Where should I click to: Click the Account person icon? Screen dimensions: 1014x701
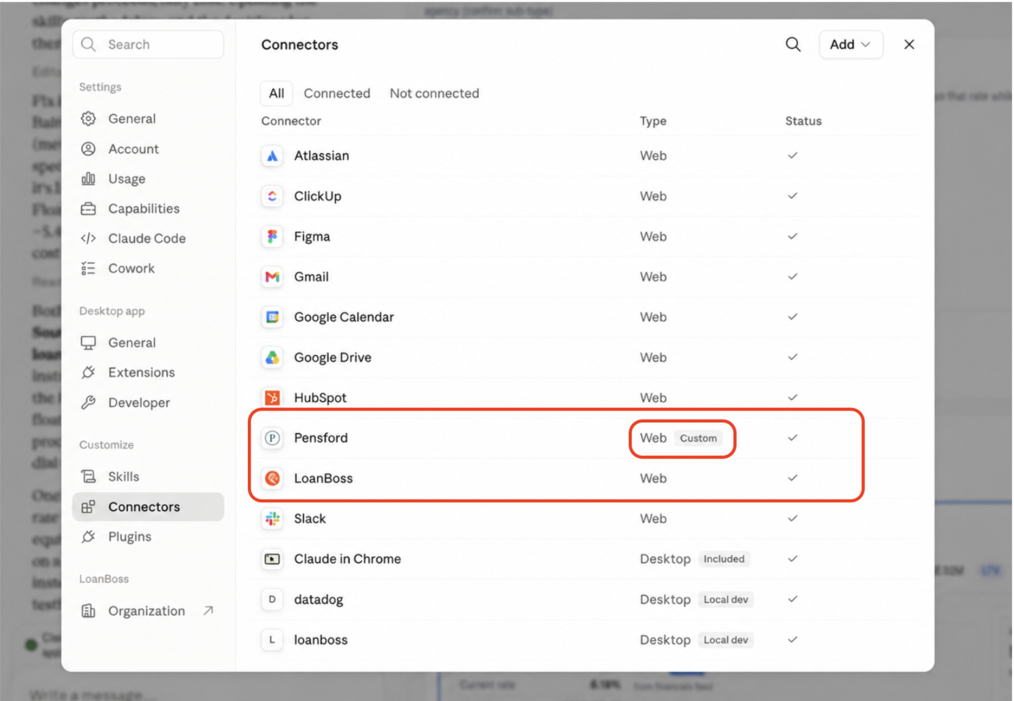tap(88, 149)
